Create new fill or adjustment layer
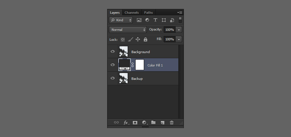The image size is (291, 137). [144, 123]
